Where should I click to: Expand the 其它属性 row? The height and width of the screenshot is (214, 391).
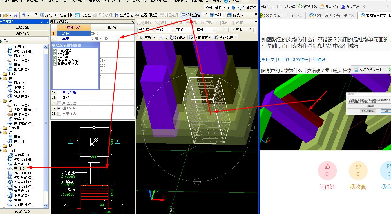(59, 103)
